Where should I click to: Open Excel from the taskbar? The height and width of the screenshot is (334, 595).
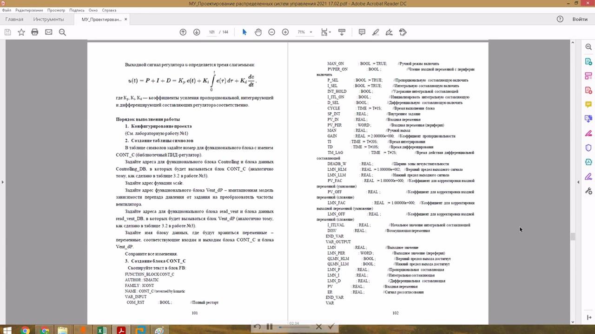pos(101,330)
